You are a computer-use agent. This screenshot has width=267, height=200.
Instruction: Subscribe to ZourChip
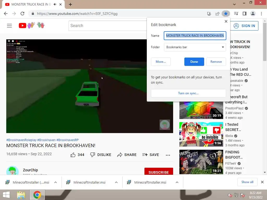[x=159, y=172]
